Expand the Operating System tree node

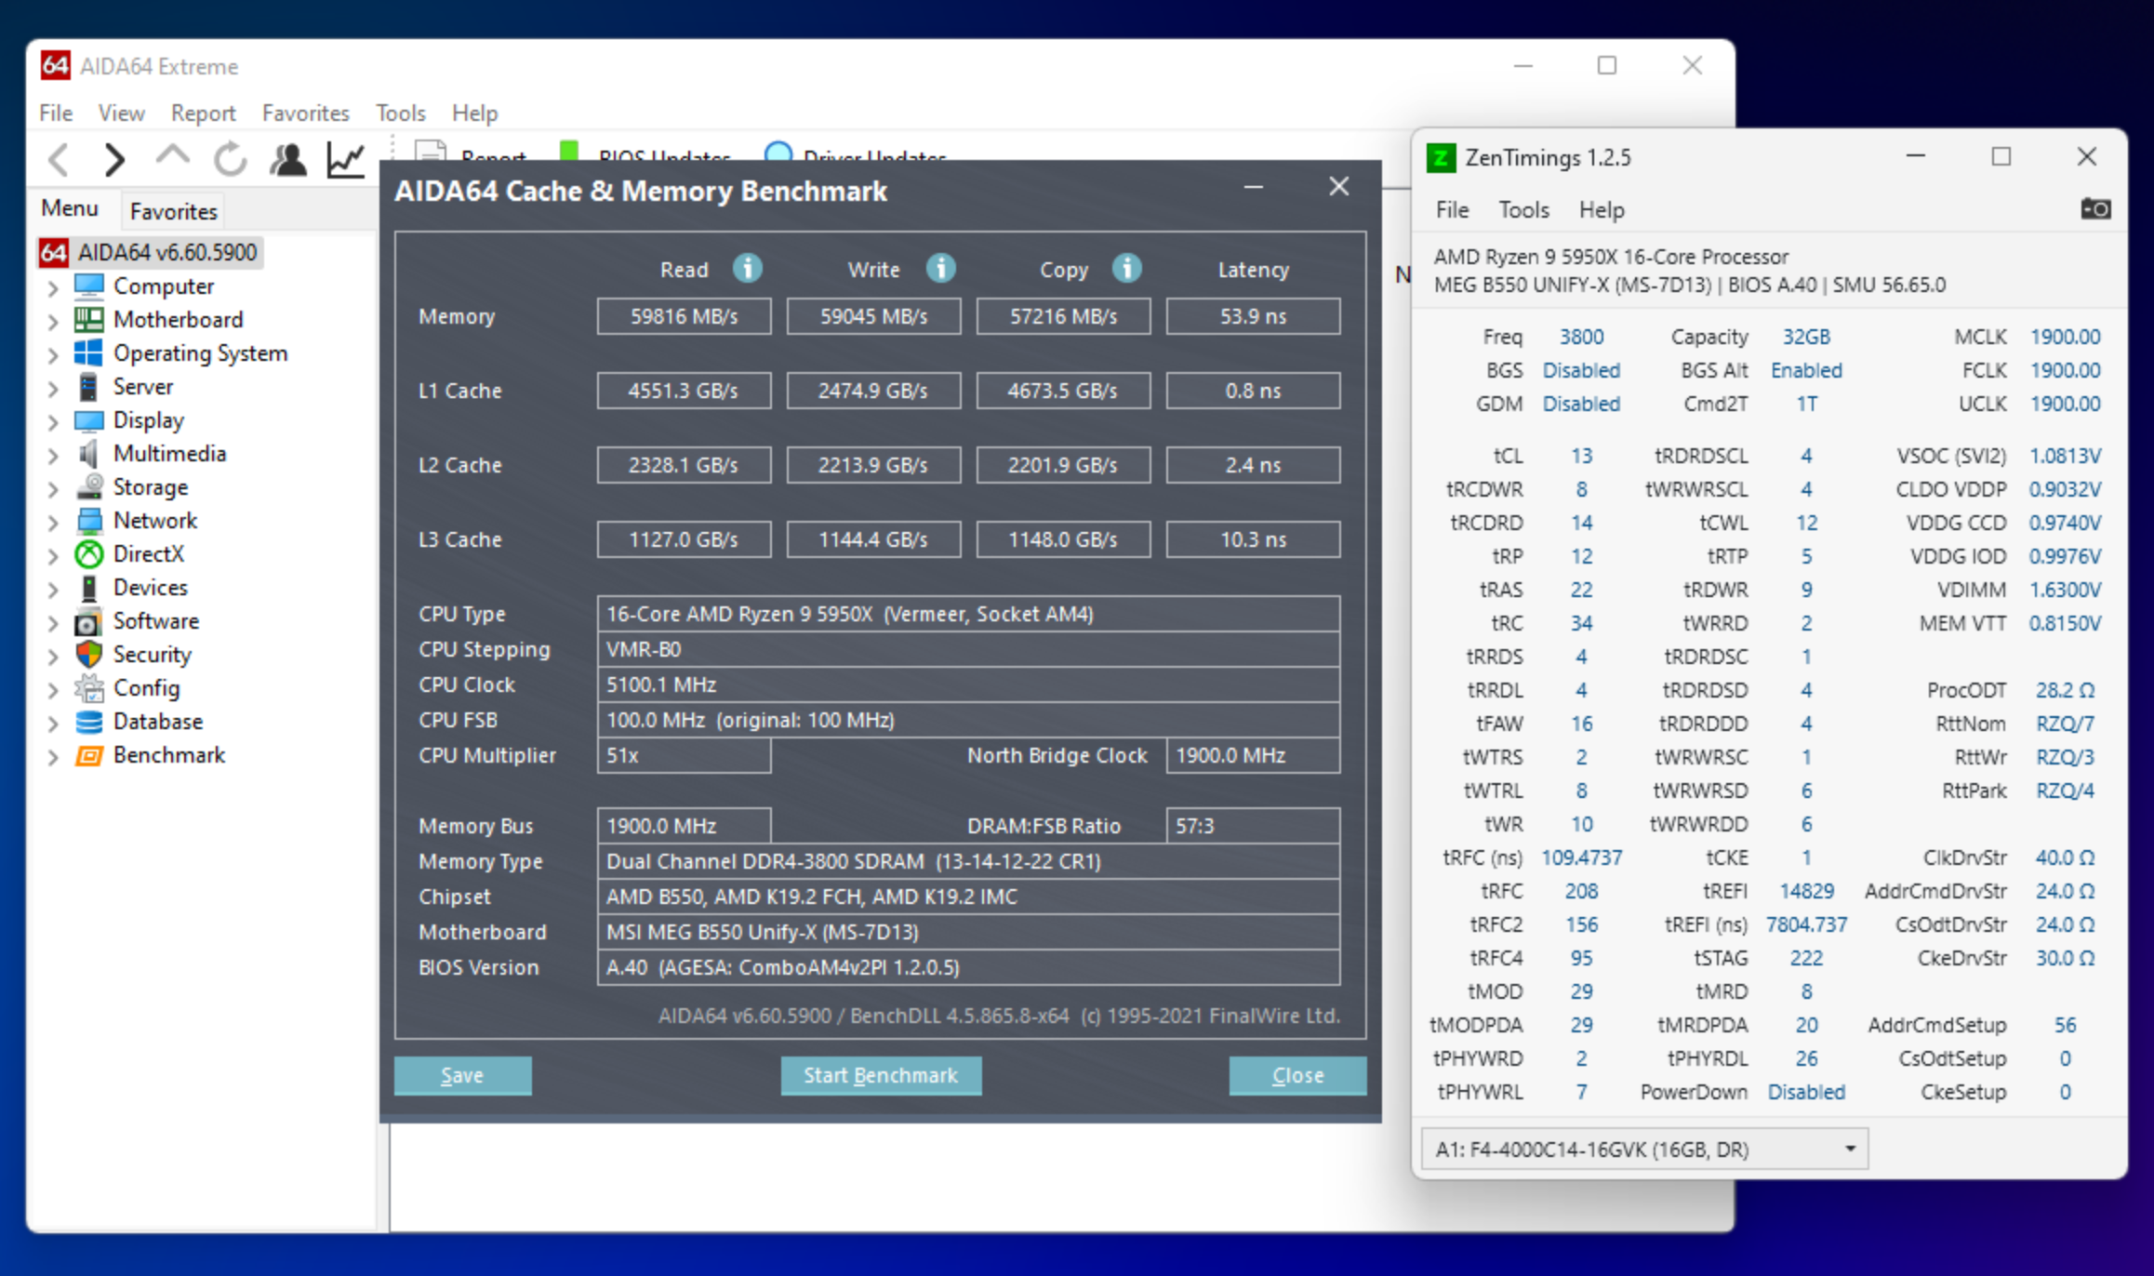click(53, 354)
